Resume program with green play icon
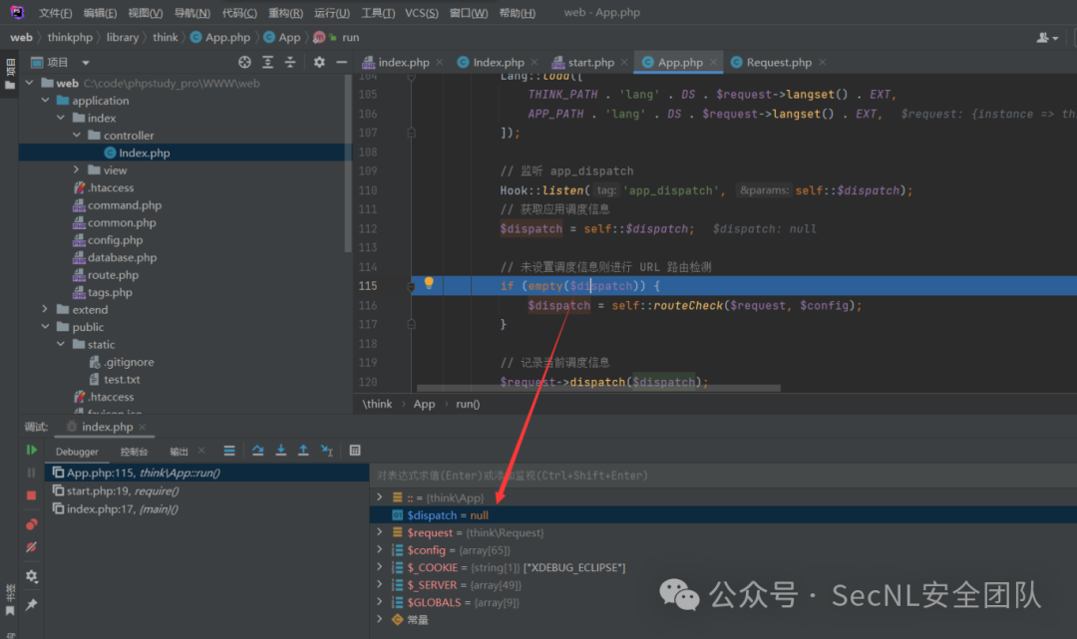This screenshot has height=639, width=1077. click(32, 451)
